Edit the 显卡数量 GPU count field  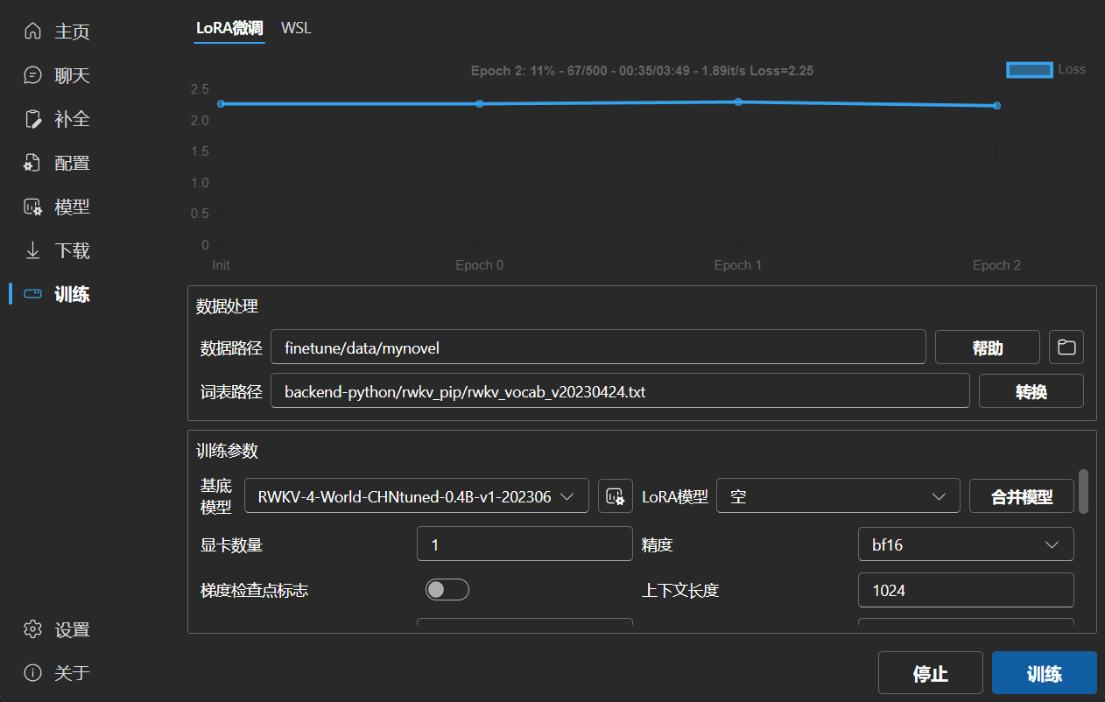(524, 544)
